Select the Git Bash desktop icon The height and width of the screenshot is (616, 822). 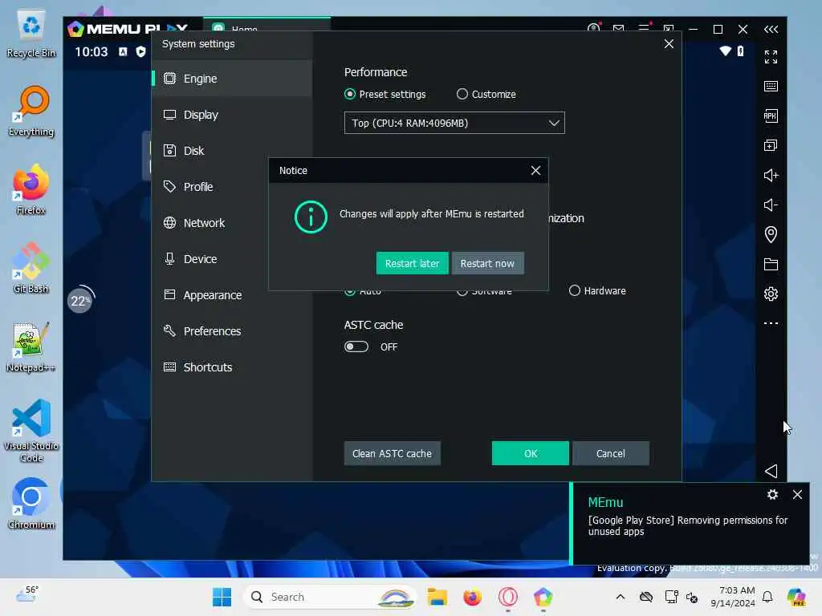click(x=31, y=268)
